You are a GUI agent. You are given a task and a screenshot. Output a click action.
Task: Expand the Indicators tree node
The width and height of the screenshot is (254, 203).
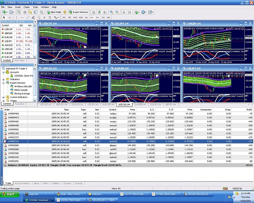point(3,80)
